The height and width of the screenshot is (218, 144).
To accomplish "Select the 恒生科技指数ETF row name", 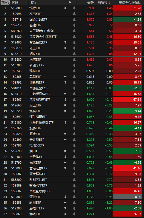I will pyautogui.click(x=42, y=122).
